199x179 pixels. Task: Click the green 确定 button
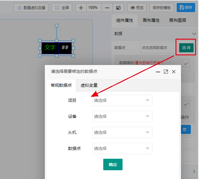pyautogui.click(x=113, y=164)
